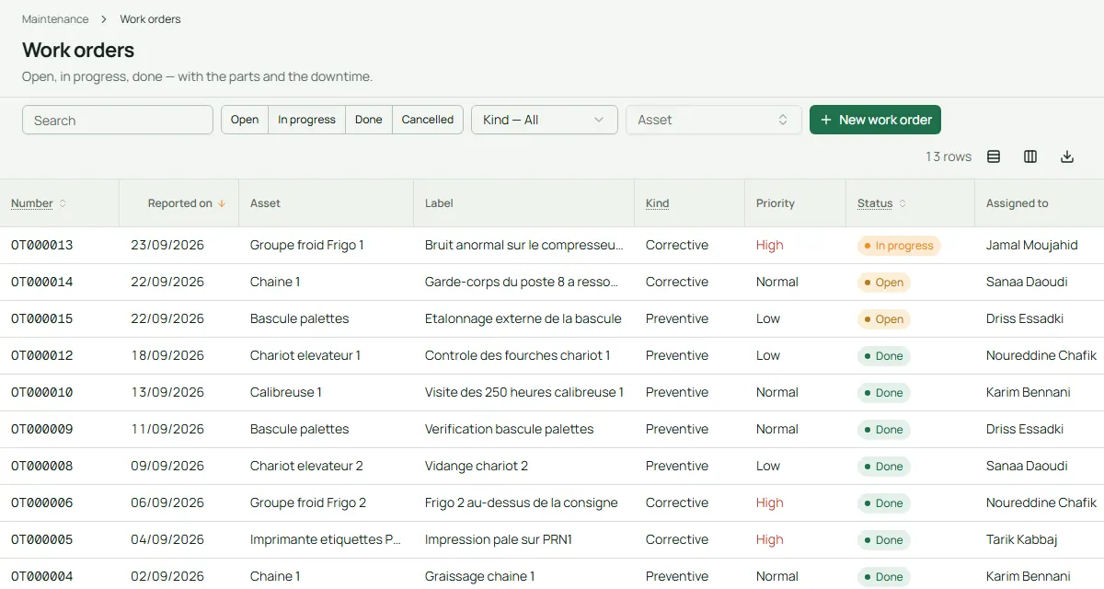This screenshot has width=1104, height=589.
Task: Change the table row density
Action: pyautogui.click(x=994, y=156)
